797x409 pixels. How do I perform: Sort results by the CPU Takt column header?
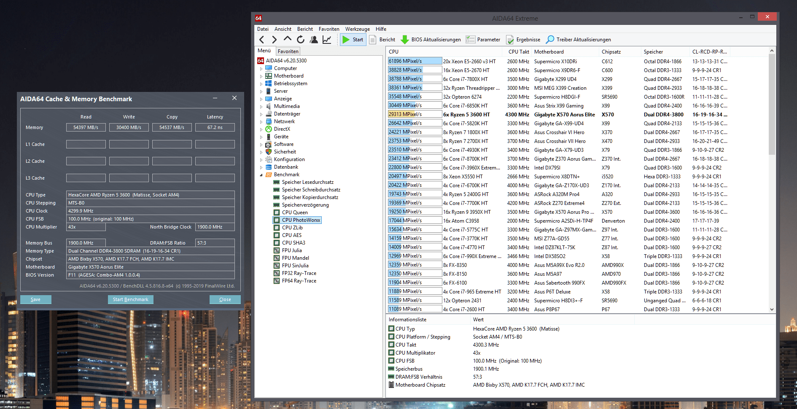tap(517, 52)
